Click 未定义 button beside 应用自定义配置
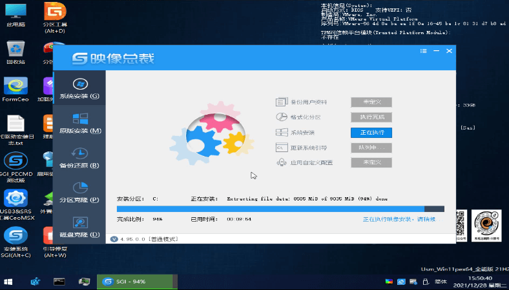The height and width of the screenshot is (290, 509). click(x=371, y=162)
